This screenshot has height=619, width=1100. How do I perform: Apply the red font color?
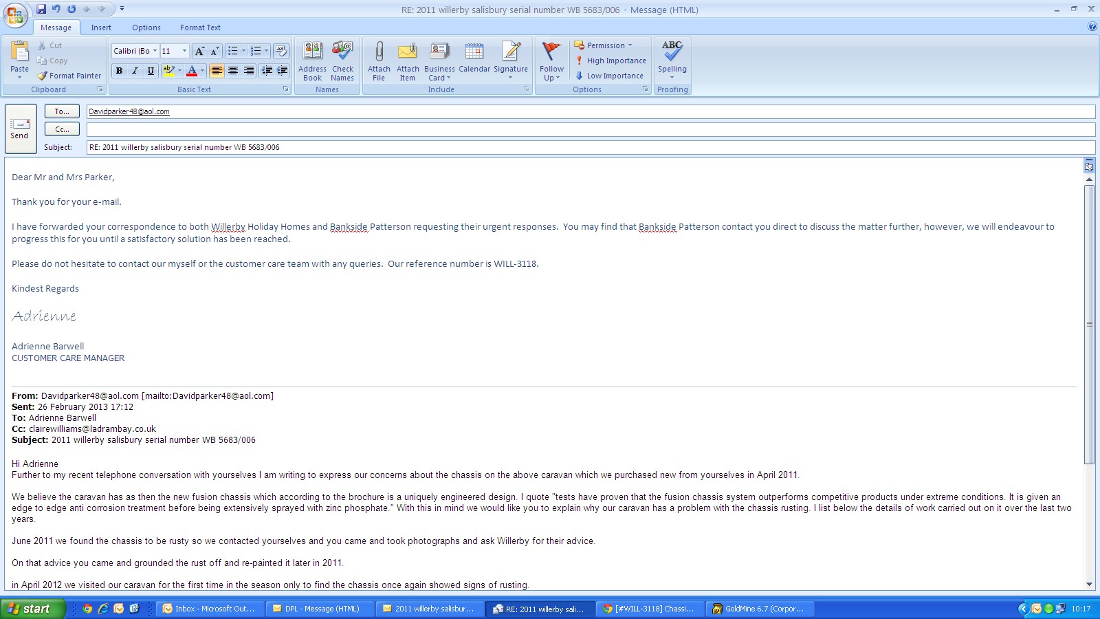click(x=192, y=71)
